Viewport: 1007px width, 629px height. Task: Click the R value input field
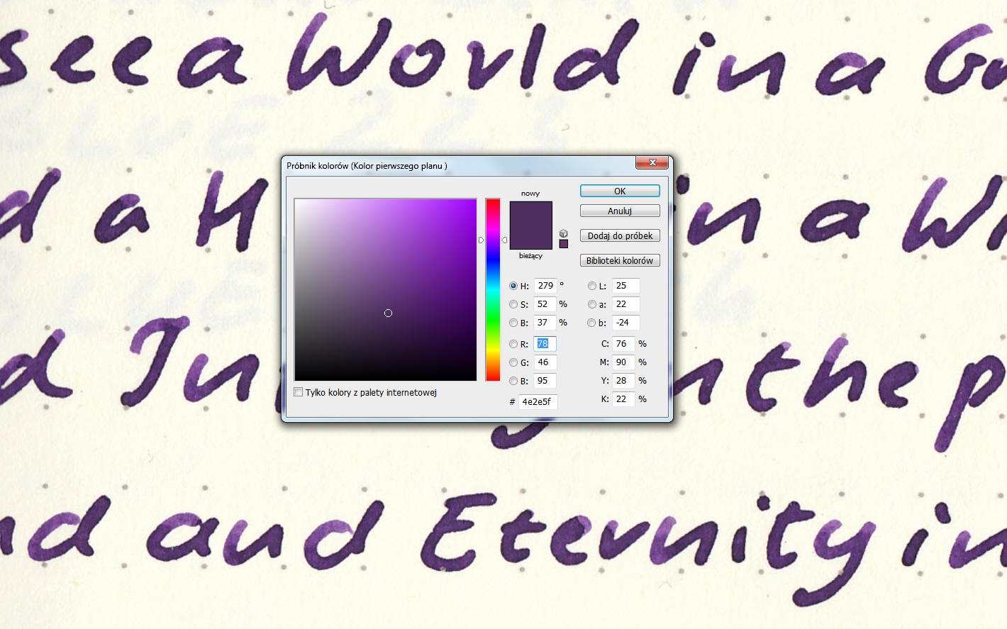coord(545,344)
